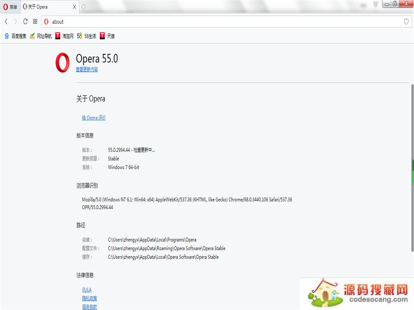Open 淘宝网 bookmark
Viewport: 414px width, 310px height.
pyautogui.click(x=65, y=36)
